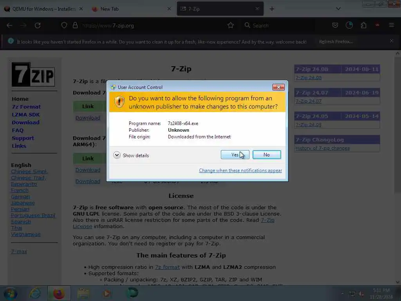Open 7-Zip 24.07 news link
This screenshot has height=301, width=401.
309,101
